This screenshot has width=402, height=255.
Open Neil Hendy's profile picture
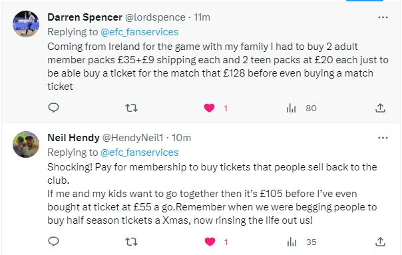tap(26, 144)
